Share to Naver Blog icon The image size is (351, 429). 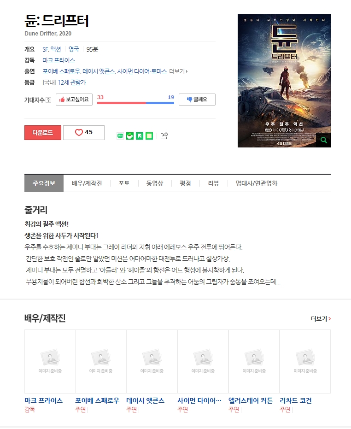click(120, 135)
